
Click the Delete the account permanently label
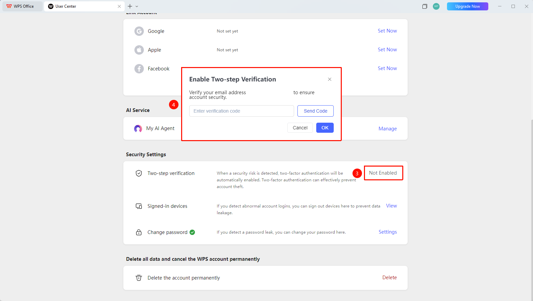click(x=184, y=278)
